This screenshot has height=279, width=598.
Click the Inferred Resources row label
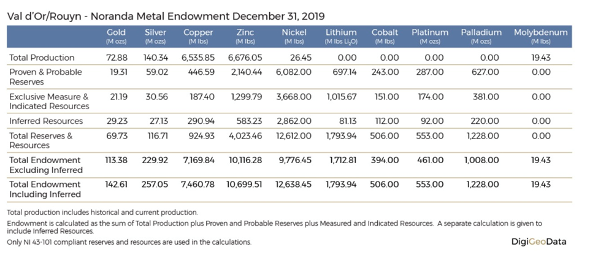pos(46,121)
